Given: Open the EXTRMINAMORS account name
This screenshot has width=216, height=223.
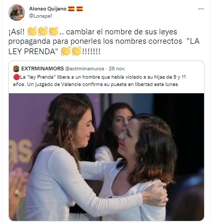Looking at the screenshot, I should click(43, 69).
